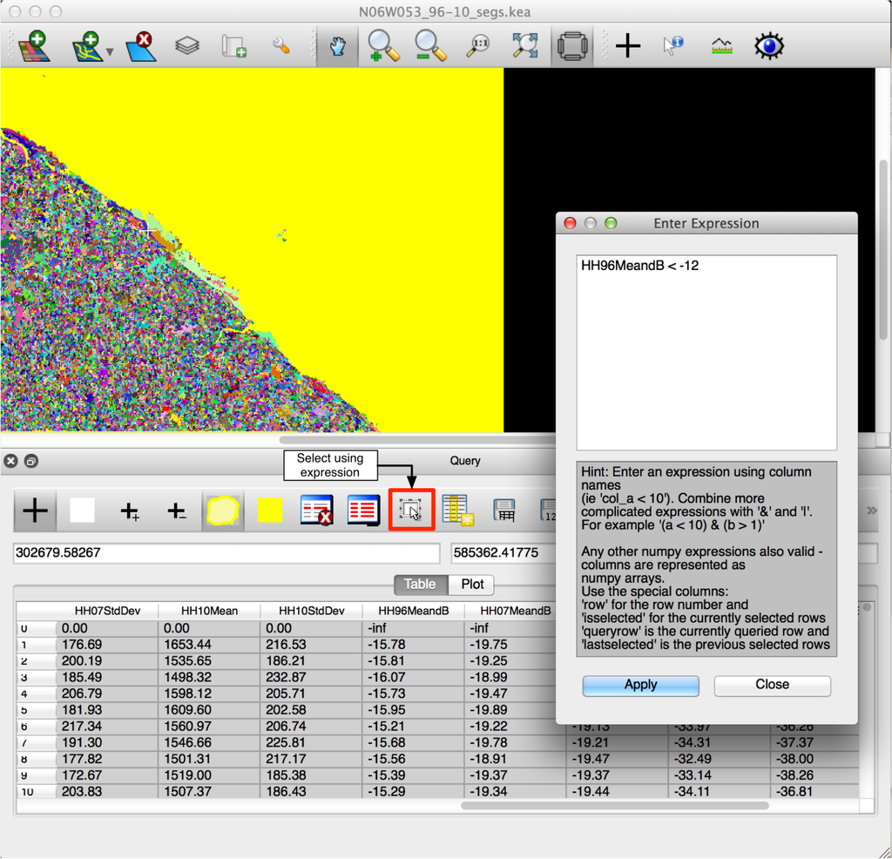Toggle the yellow polygon geographic select tool
Screen dimensions: 892x859
(223, 511)
